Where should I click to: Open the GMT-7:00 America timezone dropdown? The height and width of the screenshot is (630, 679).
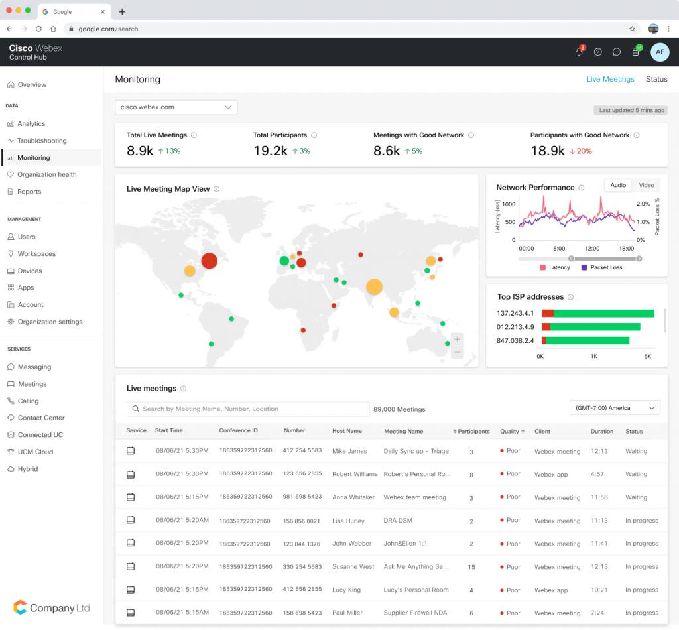615,407
